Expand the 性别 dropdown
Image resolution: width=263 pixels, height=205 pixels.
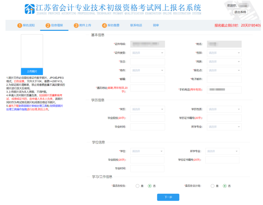(224, 53)
